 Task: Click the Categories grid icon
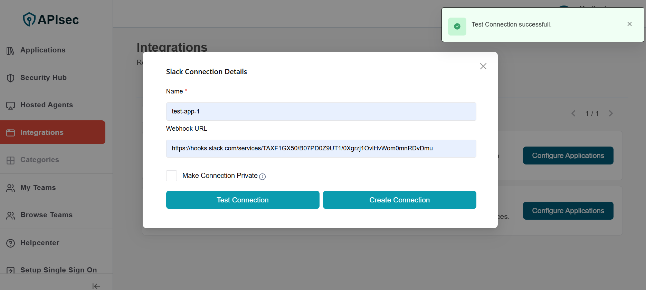pos(10,160)
